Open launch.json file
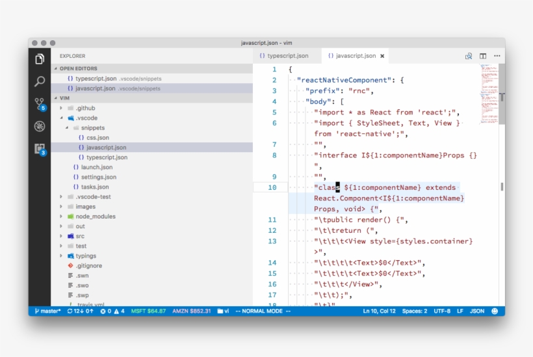533x357 pixels. pos(151,167)
